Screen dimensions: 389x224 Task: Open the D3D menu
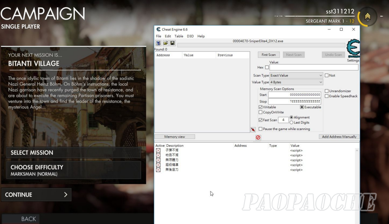[190, 36]
